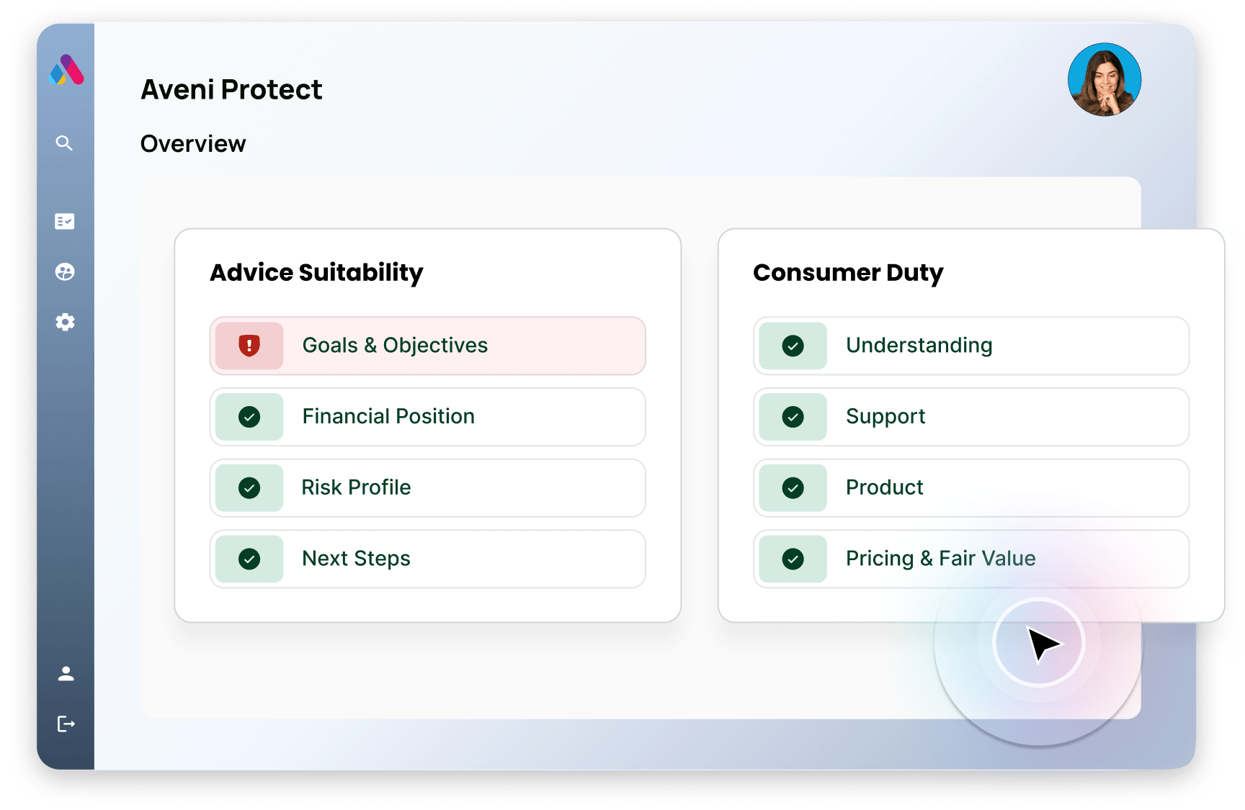
Task: Click green check icon for Understanding
Action: click(793, 346)
